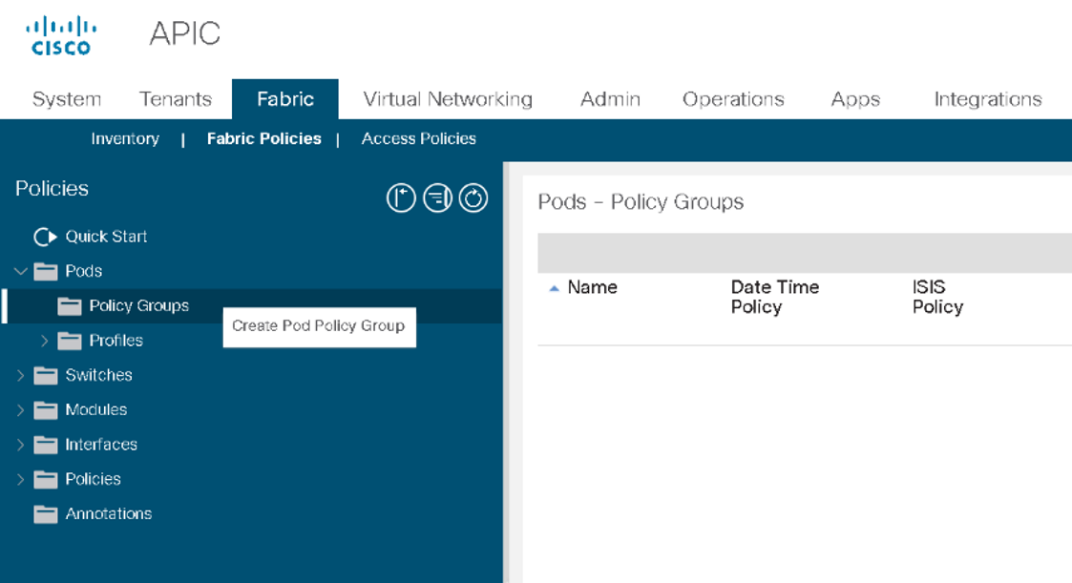This screenshot has width=1072, height=583.
Task: Select the Fabric tab
Action: [285, 99]
